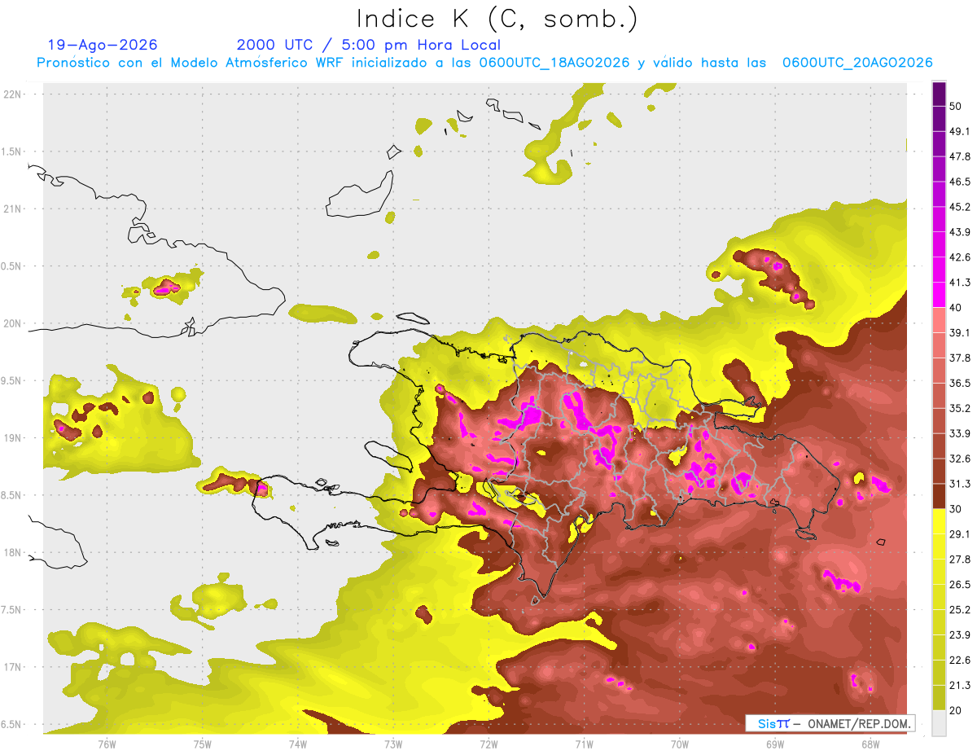Viewport: 977px width, 755px height.
Task: Click the colorbar value "49.1"
Action: (960, 131)
